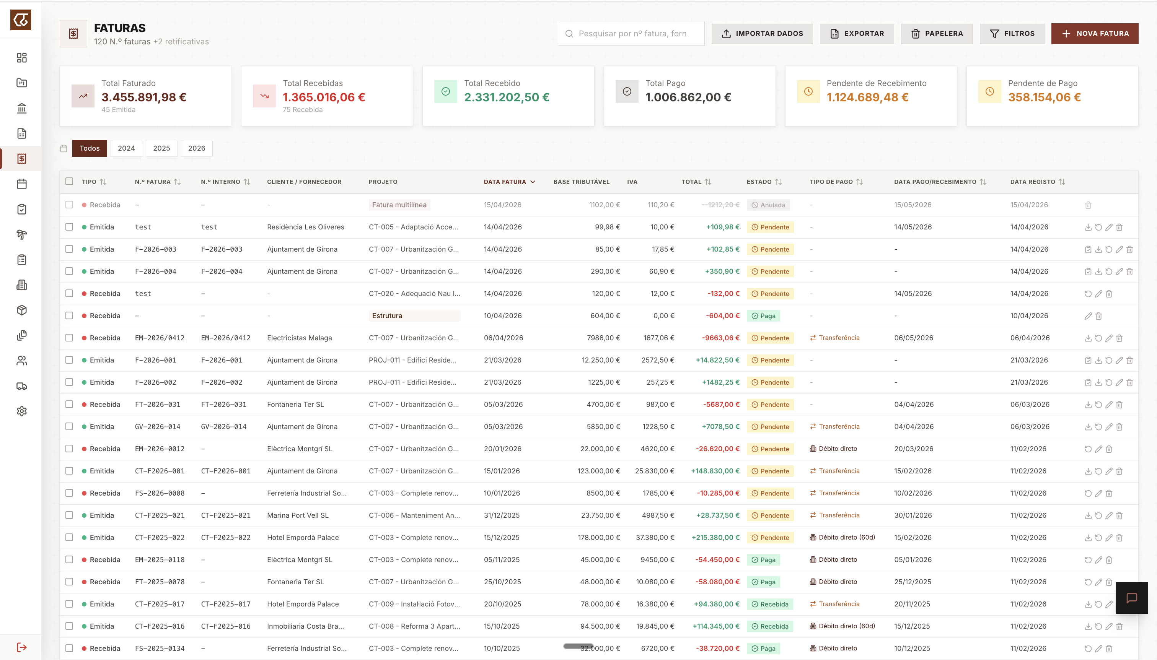Sort by Tipo column
Image resolution: width=1157 pixels, height=660 pixels.
coord(103,182)
